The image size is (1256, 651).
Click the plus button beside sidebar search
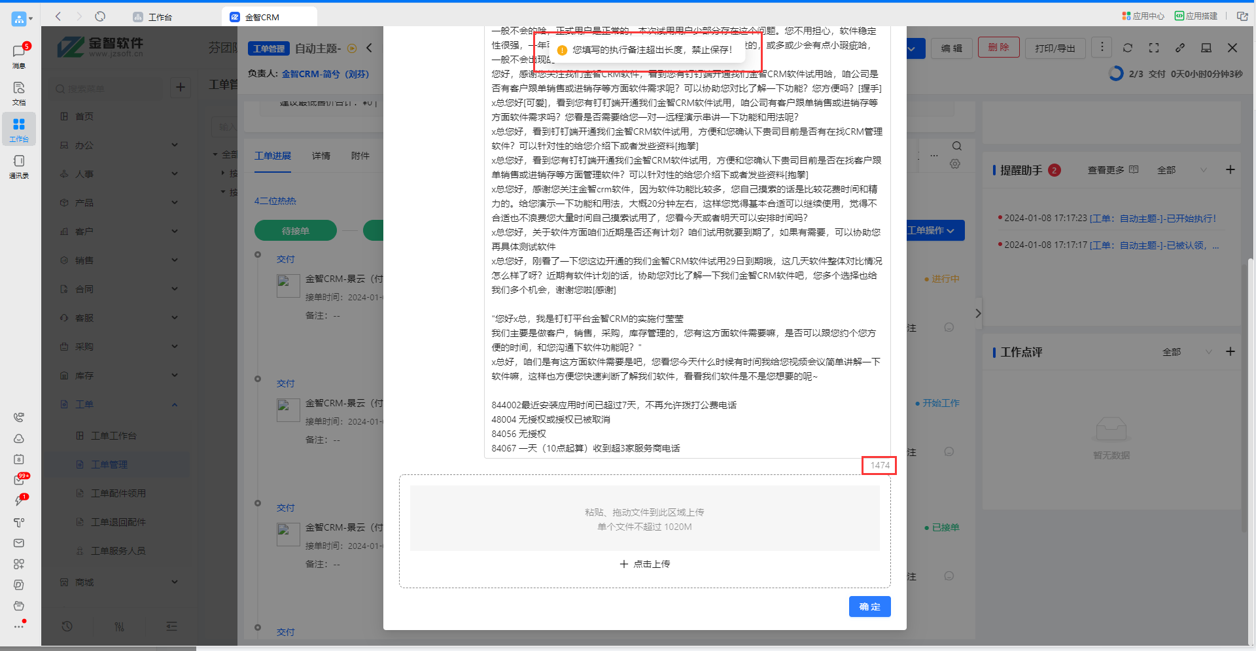tap(181, 87)
